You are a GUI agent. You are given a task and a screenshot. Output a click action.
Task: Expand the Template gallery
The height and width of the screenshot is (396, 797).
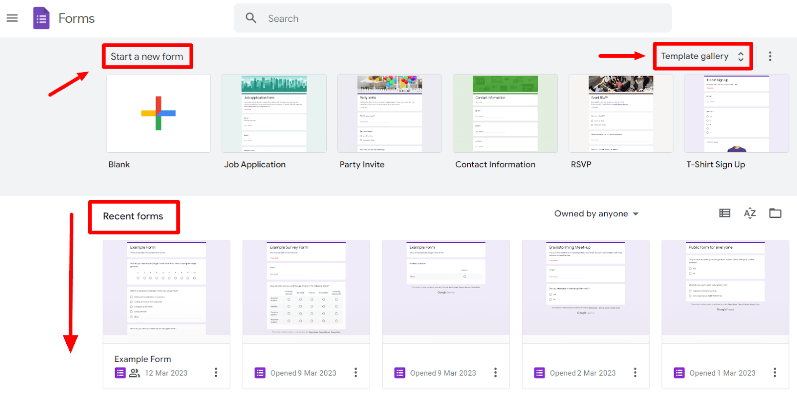pos(702,56)
